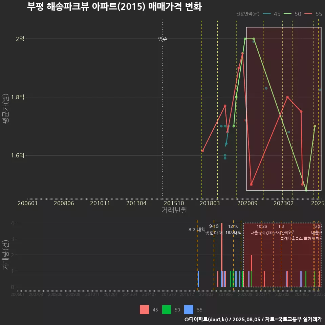Click the 종합대책 annotation label
Screen dimensions: 325x325
214,233
